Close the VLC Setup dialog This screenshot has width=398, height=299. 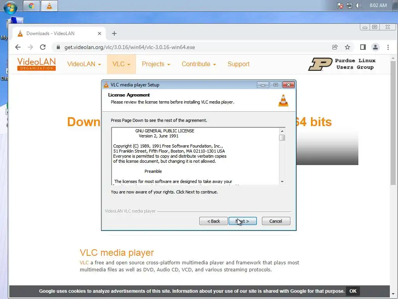coord(289,84)
